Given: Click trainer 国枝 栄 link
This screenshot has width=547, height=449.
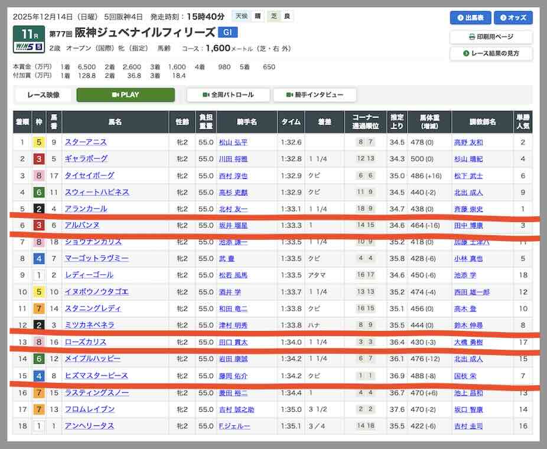Looking at the screenshot, I should (x=467, y=376).
